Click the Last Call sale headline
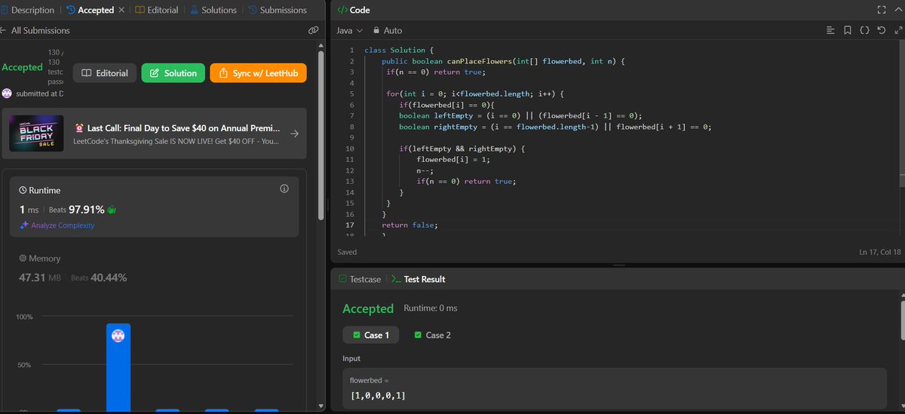The width and height of the screenshot is (905, 414). pyautogui.click(x=185, y=128)
